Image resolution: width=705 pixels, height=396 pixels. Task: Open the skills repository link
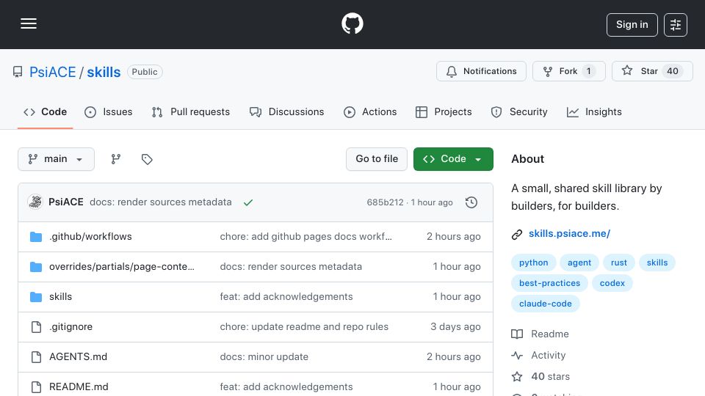point(104,72)
